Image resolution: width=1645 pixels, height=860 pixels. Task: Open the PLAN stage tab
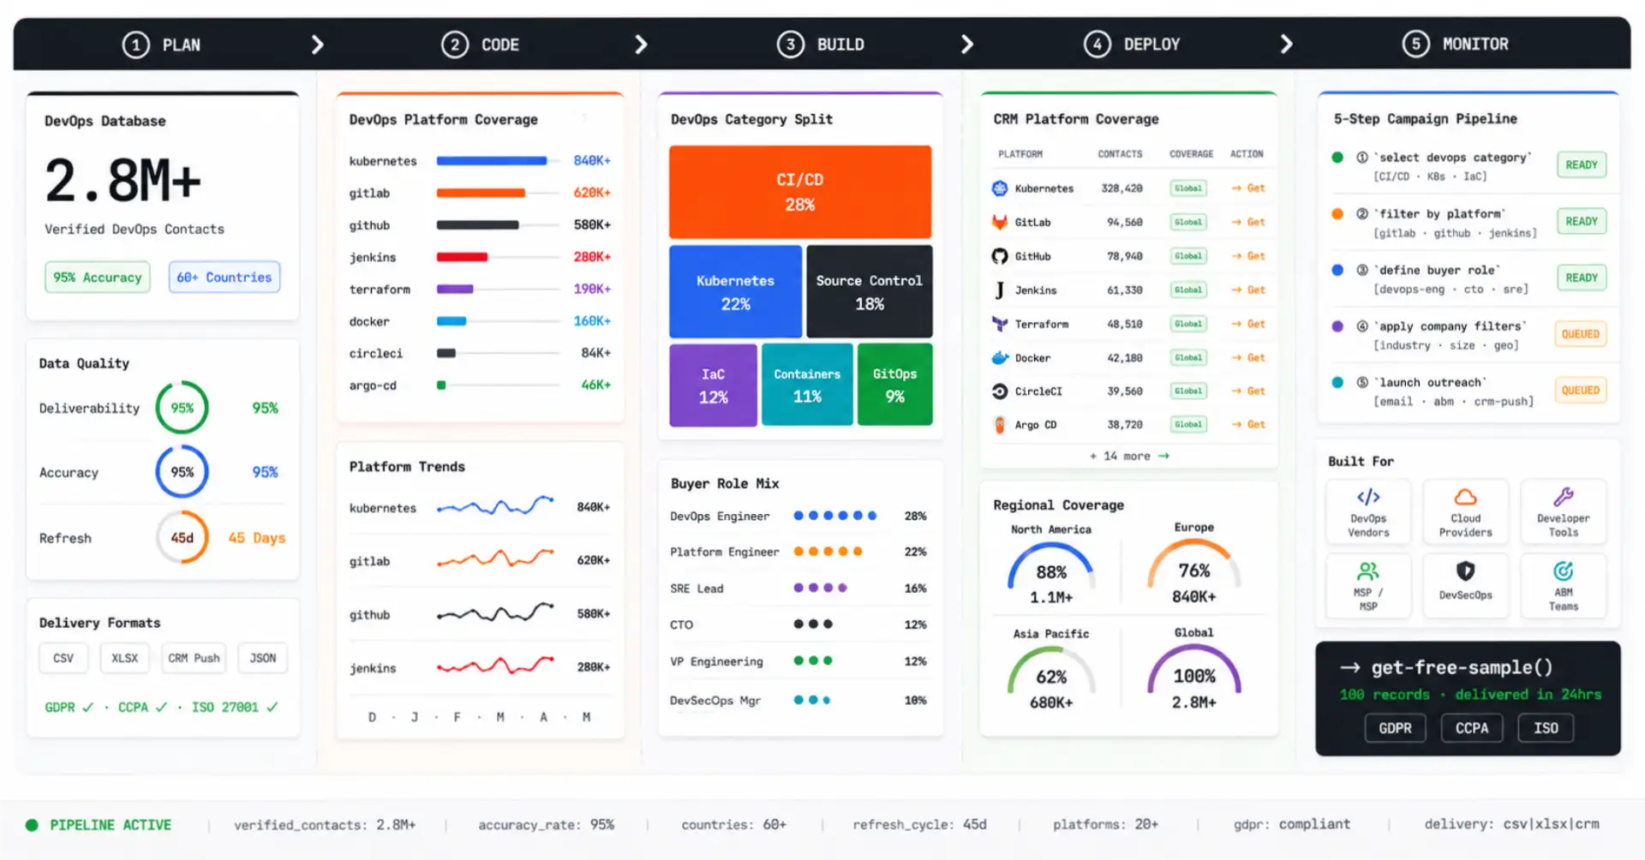click(161, 45)
